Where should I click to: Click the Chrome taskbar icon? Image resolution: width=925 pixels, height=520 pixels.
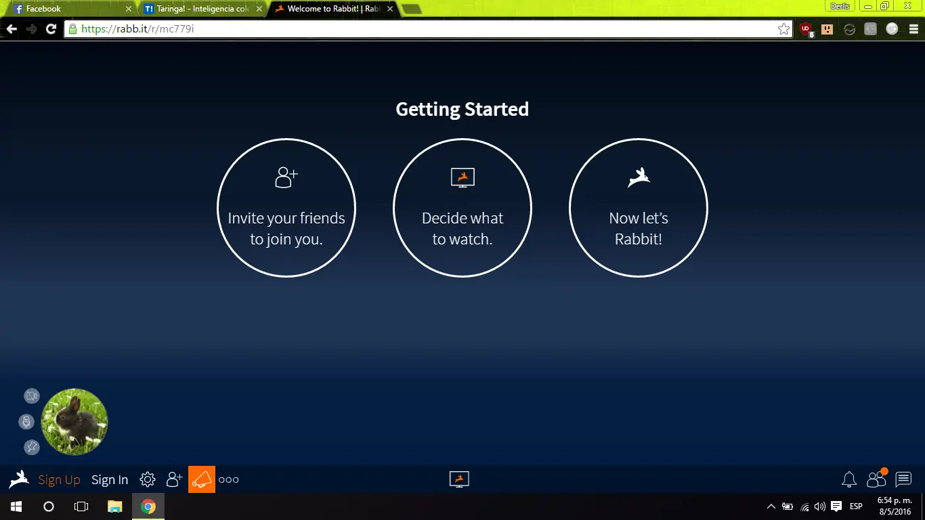pyautogui.click(x=148, y=506)
